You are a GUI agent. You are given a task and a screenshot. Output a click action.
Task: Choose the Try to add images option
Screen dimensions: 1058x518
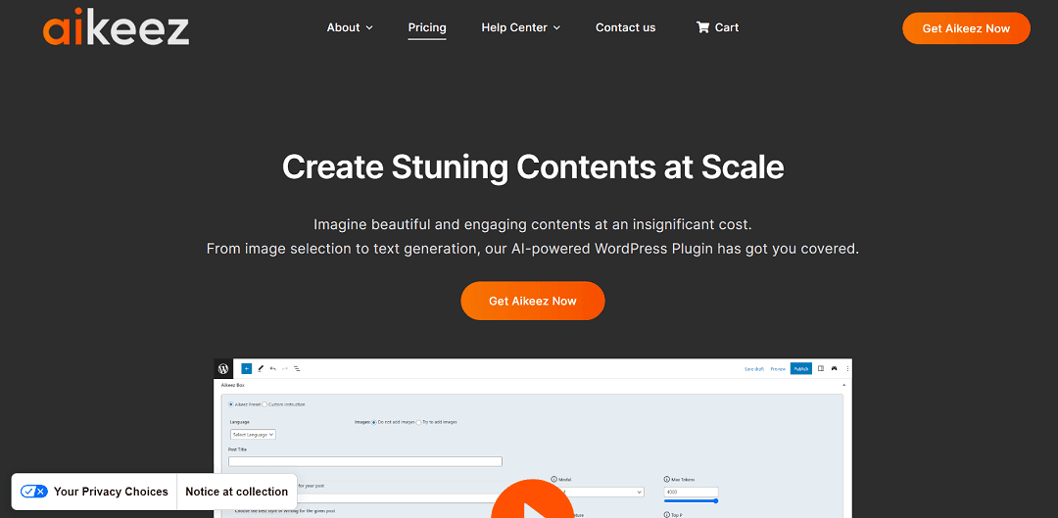tap(418, 422)
